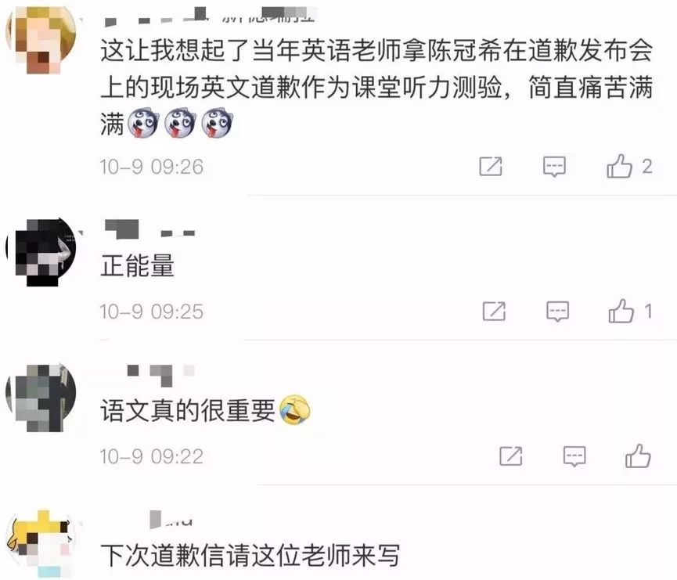
Task: Open the reply icon on the 09:22 comment
Action: click(574, 456)
